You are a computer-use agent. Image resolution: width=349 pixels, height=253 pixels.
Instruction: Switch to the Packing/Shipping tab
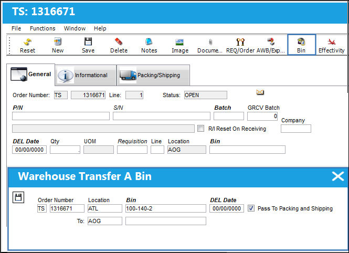tap(153, 75)
